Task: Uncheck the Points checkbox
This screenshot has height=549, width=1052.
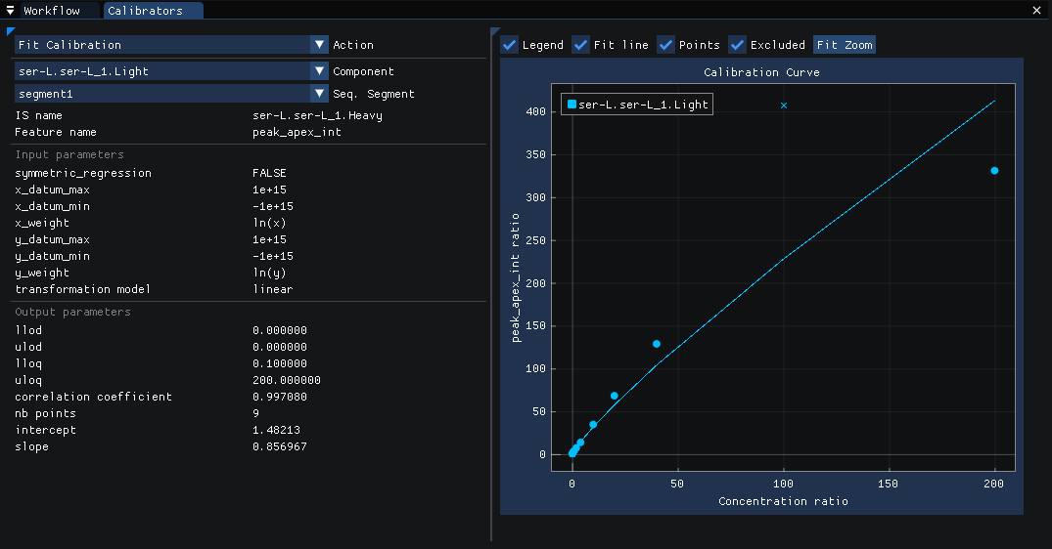Action: click(665, 45)
